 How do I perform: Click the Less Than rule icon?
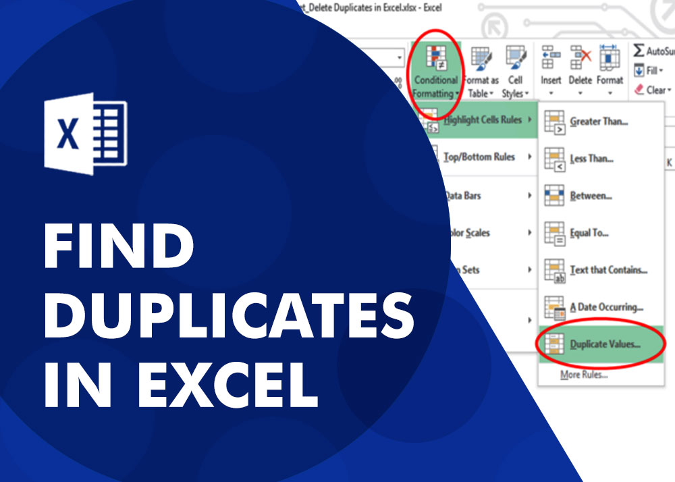pos(554,159)
